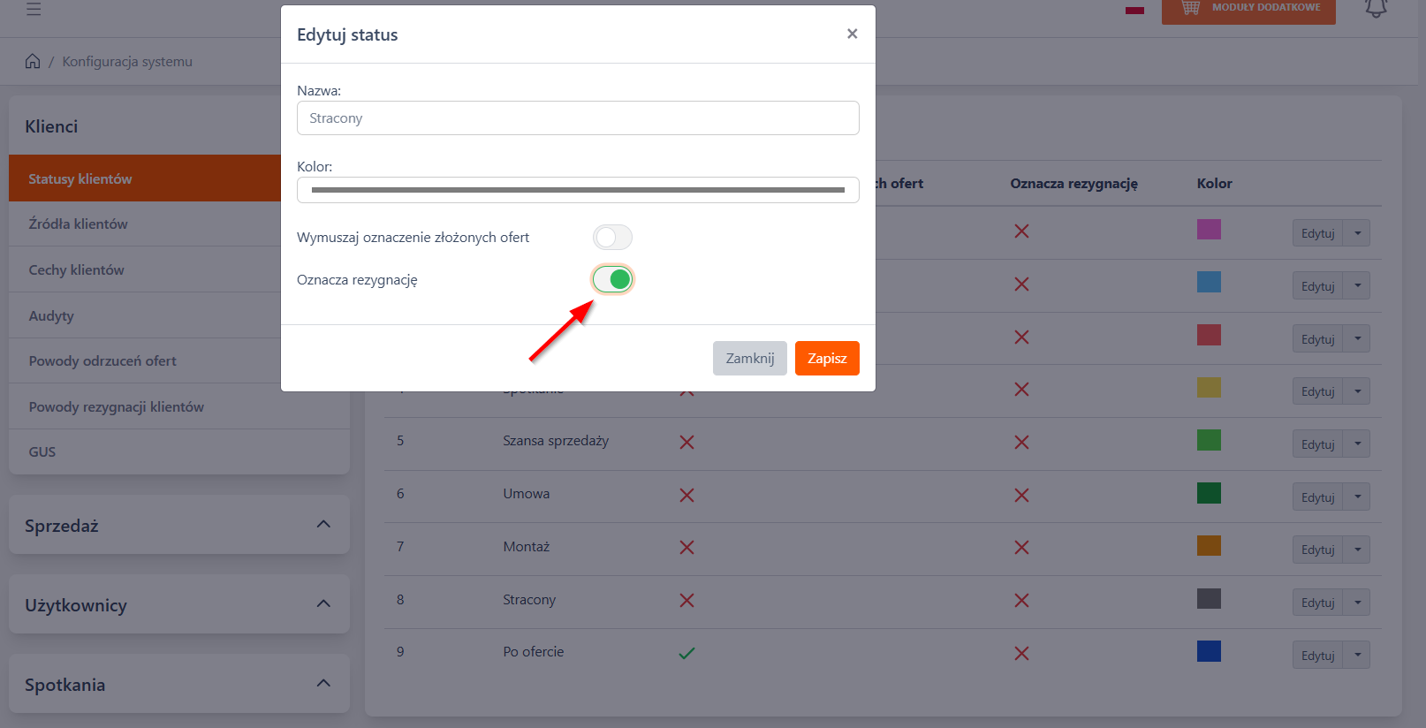Viewport: 1426px width, 728px height.
Task: Click red X for Umowa offers column
Action: coord(686,495)
